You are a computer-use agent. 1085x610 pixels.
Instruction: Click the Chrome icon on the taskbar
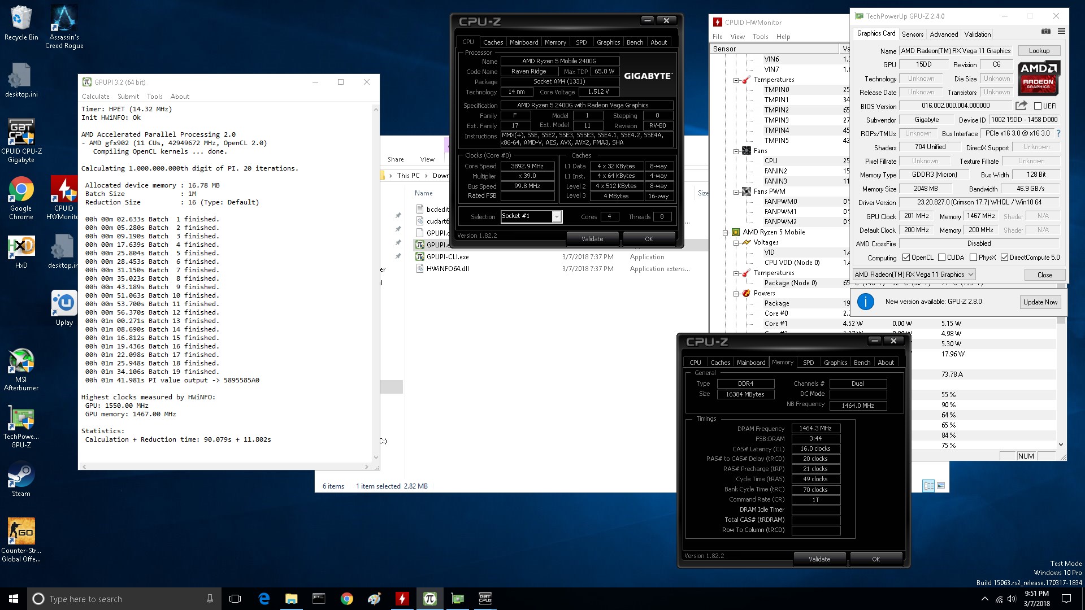click(346, 599)
